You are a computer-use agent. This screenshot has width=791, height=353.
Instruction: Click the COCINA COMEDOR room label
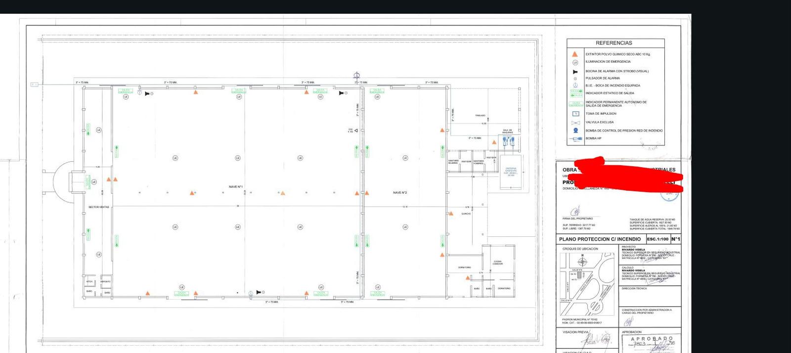click(498, 263)
